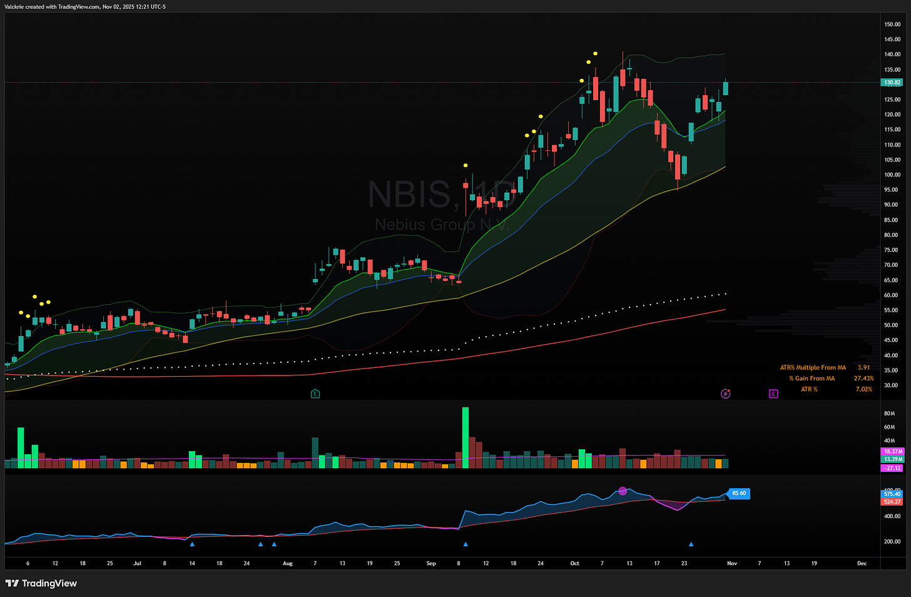
Task: Click the 100.00 price axis label
Action: click(x=892, y=175)
